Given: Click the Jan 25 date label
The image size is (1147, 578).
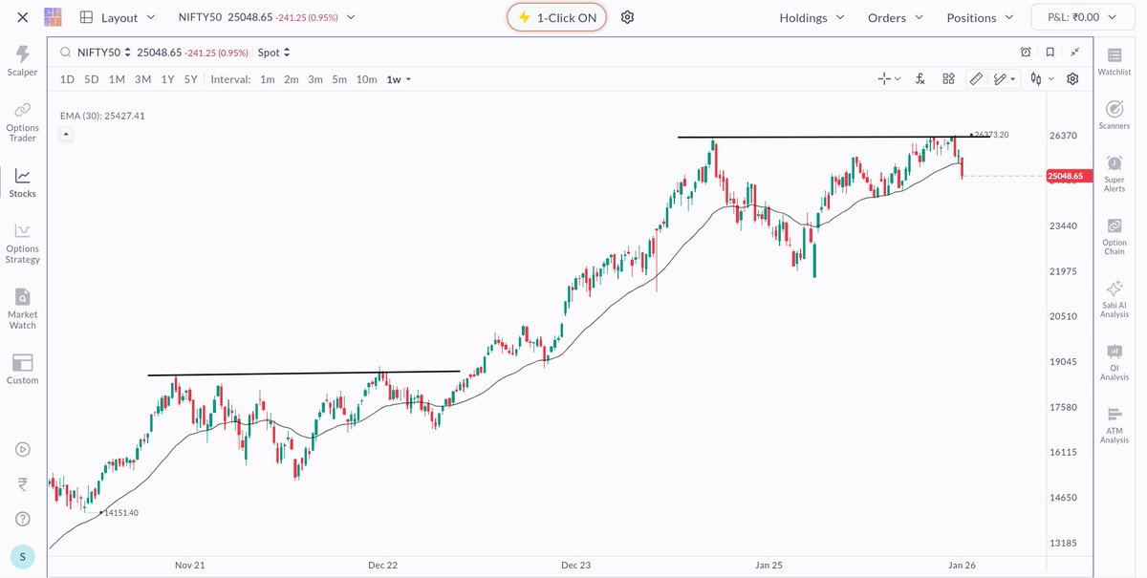Looking at the screenshot, I should [x=768, y=565].
